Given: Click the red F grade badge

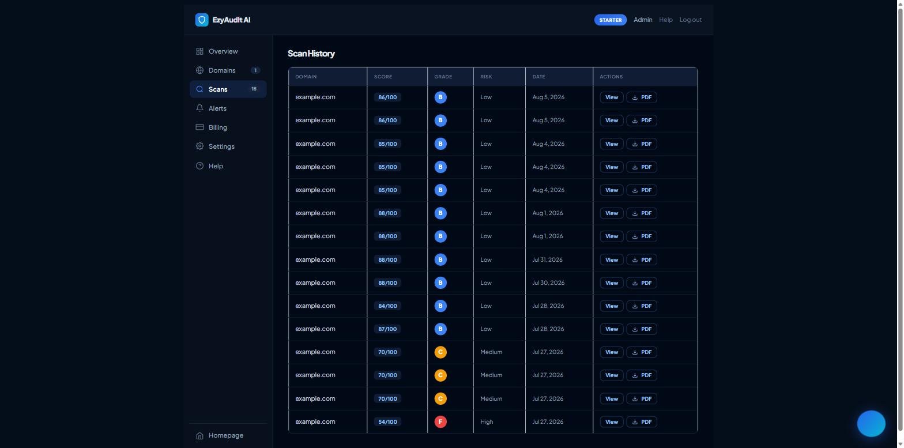Looking at the screenshot, I should (x=440, y=422).
